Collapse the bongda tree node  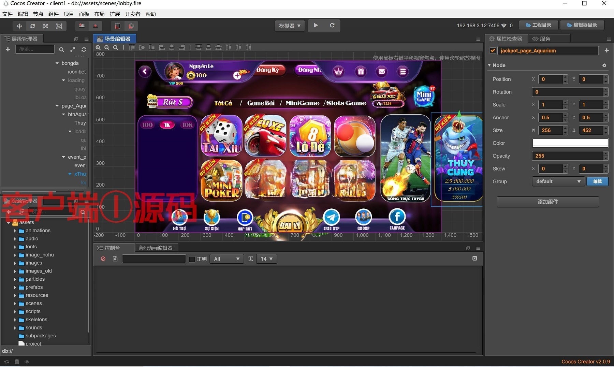click(x=57, y=63)
